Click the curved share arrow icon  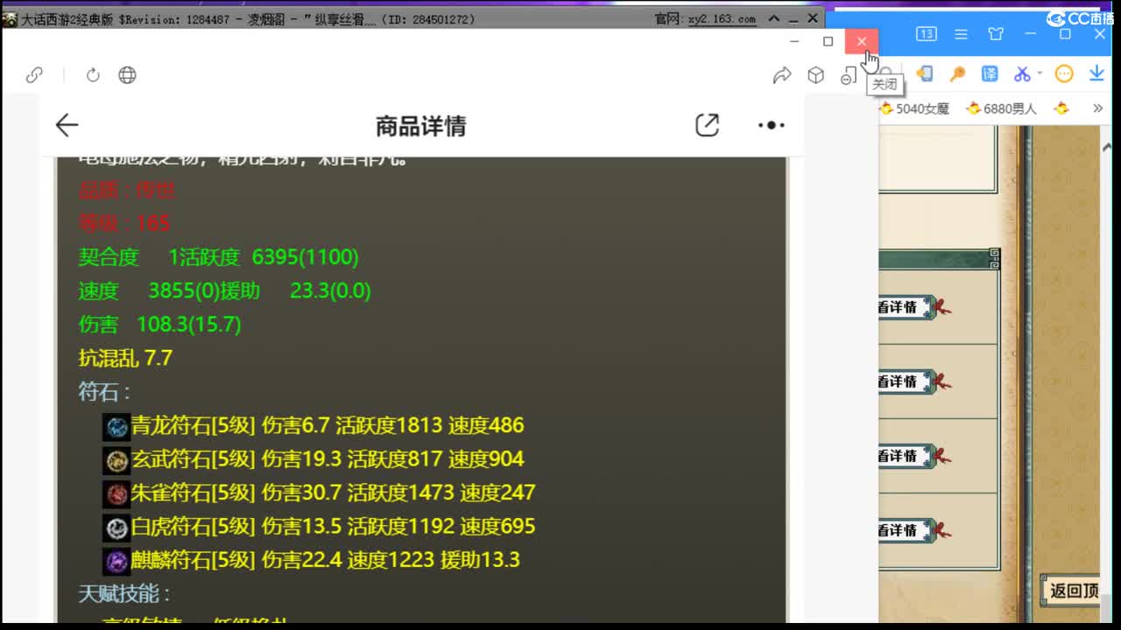pos(782,75)
